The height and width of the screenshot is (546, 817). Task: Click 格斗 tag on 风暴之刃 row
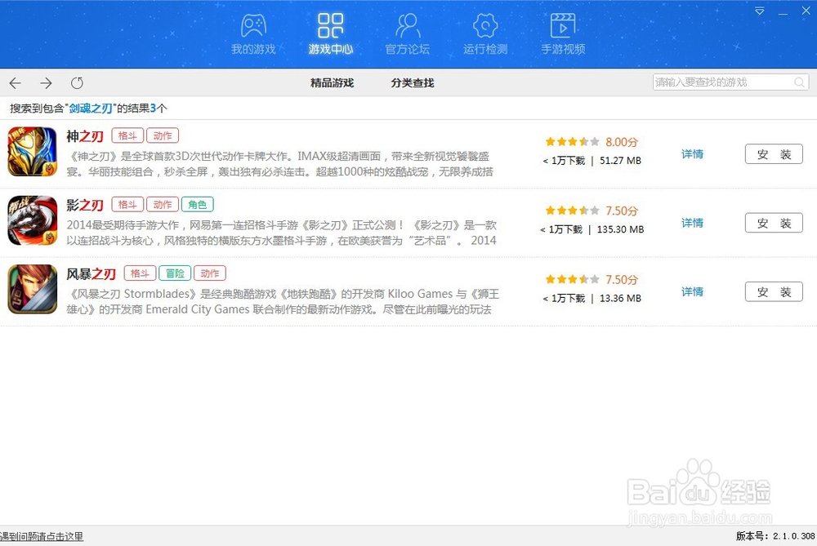[141, 273]
